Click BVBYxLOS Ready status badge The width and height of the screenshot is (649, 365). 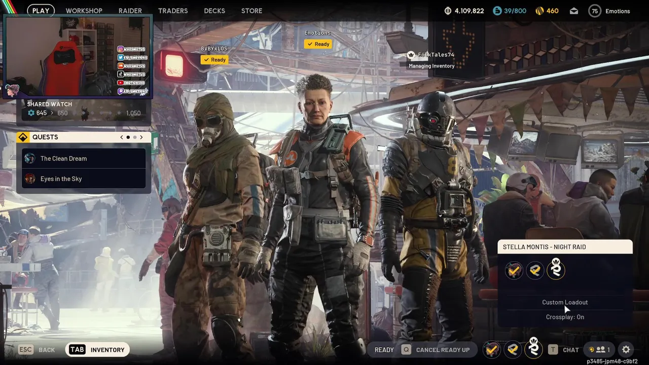214,60
